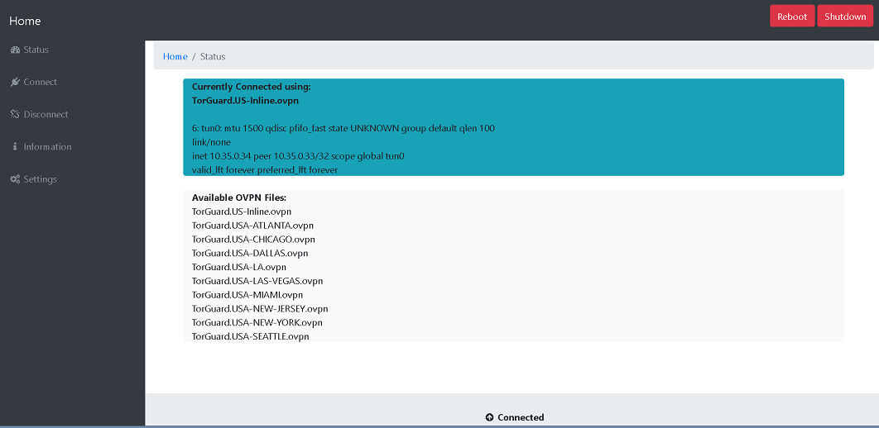Image resolution: width=879 pixels, height=428 pixels.
Task: Click the up-arrow circle icon beside Connected
Action: (489, 417)
